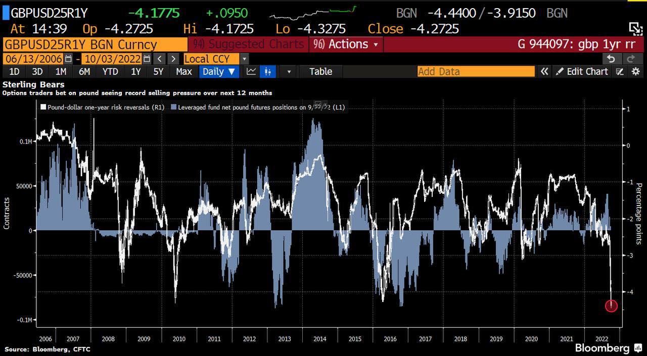Select the 1M range
The height and width of the screenshot is (356, 647).
pos(61,72)
